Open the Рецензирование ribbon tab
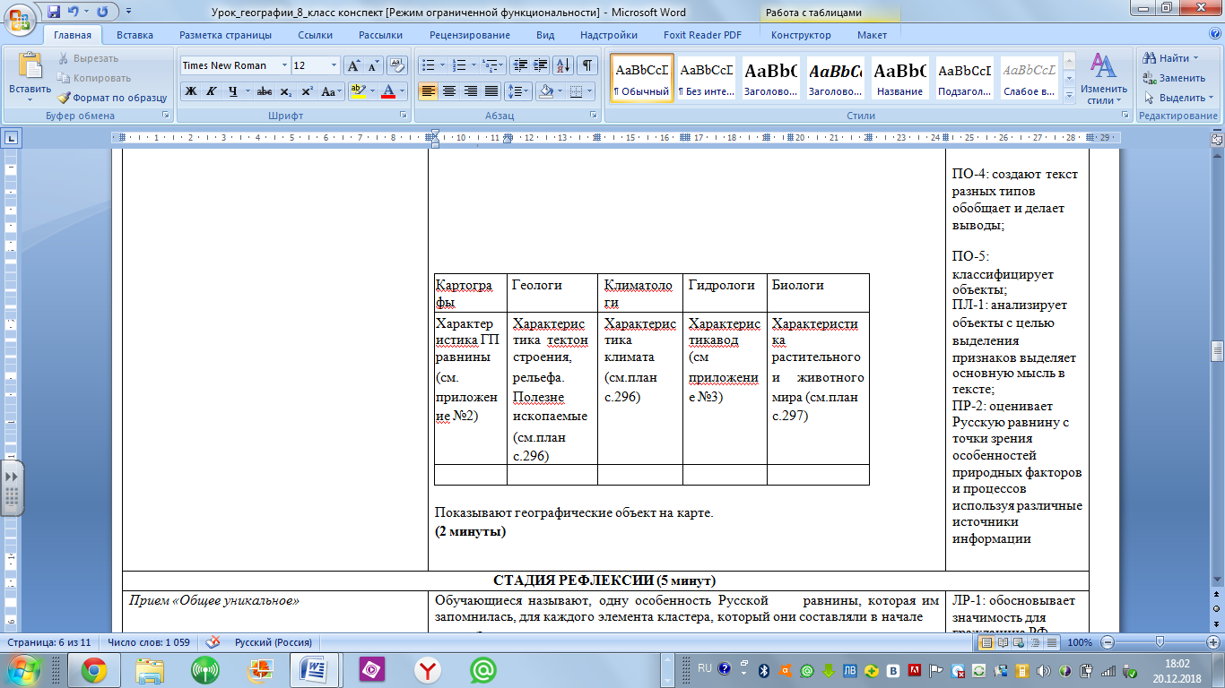 [469, 35]
